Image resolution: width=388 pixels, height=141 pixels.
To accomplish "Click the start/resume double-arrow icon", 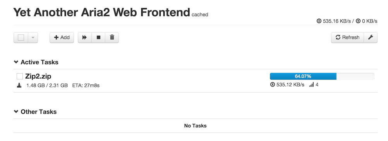I will 85,37.
